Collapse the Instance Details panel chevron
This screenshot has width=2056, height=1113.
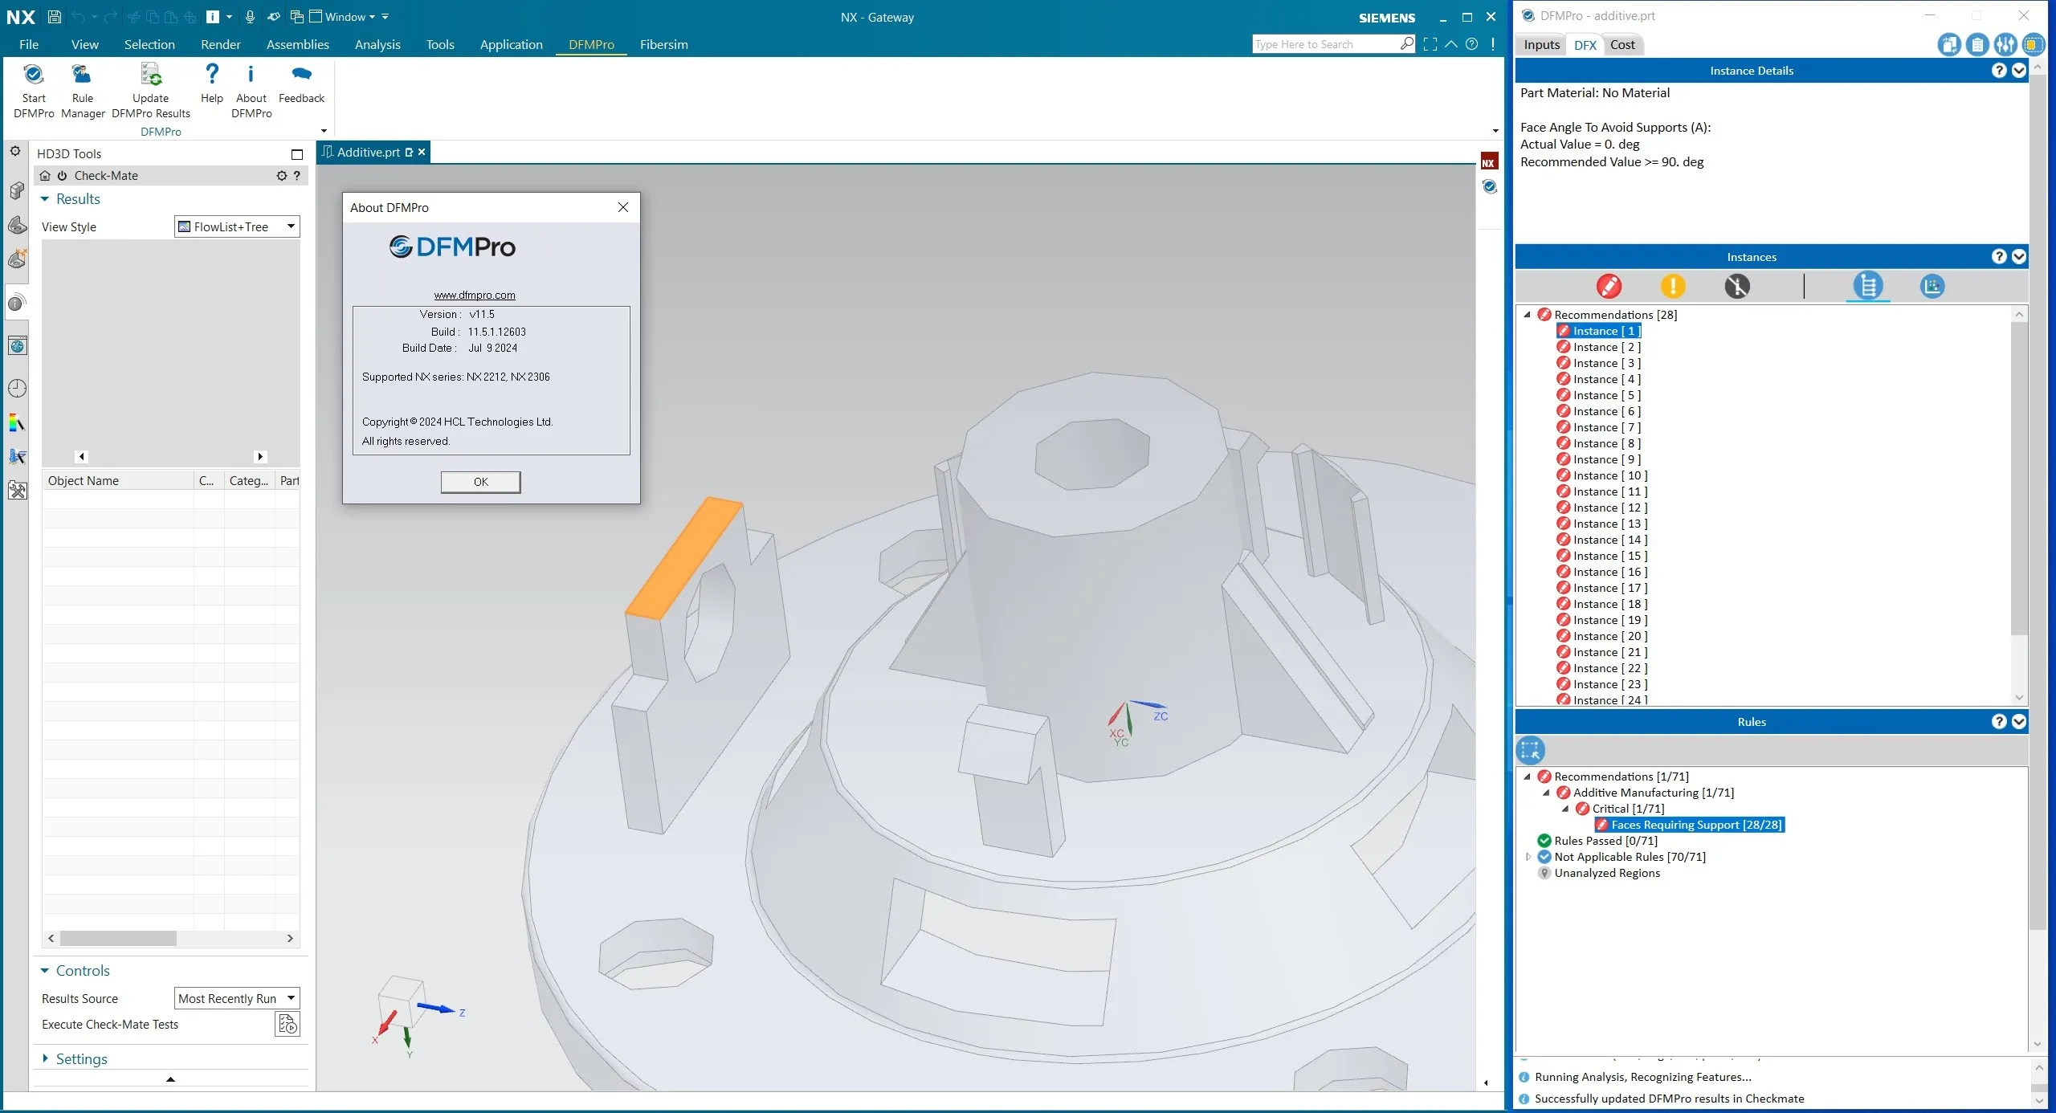tap(2019, 71)
